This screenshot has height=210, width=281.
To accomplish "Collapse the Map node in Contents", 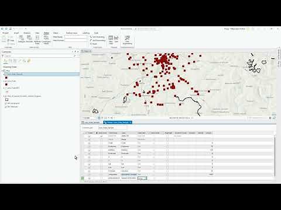I will (x=2, y=71).
